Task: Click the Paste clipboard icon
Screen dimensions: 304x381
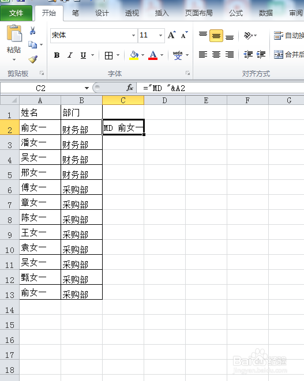Action: point(14,33)
